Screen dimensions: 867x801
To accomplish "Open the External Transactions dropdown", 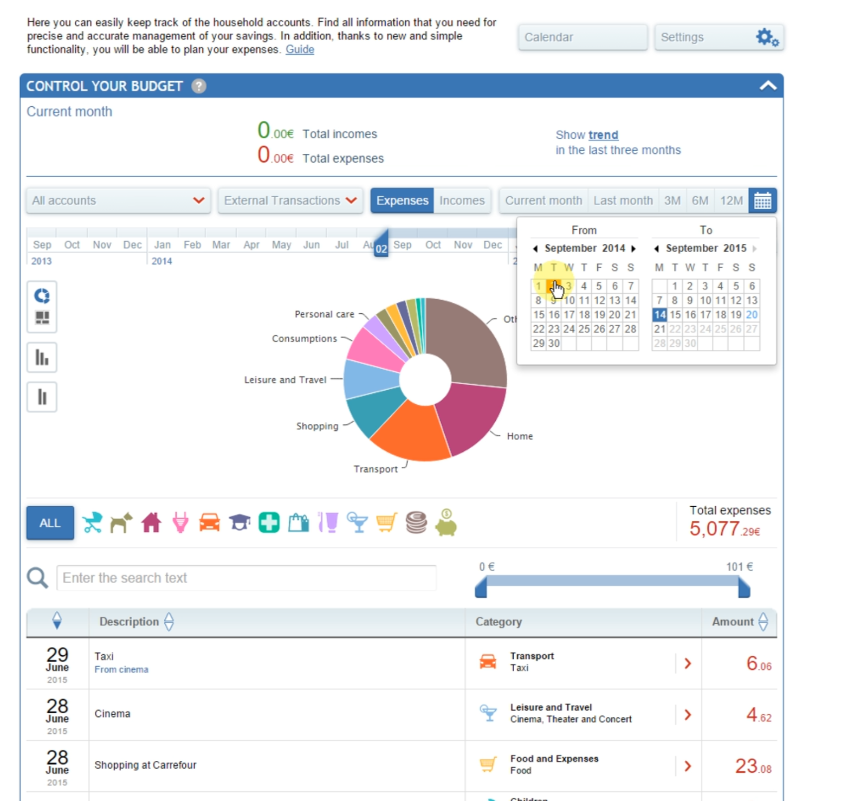I will coord(290,201).
